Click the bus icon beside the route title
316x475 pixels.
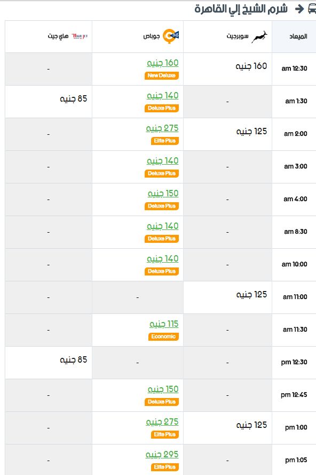click(x=312, y=9)
